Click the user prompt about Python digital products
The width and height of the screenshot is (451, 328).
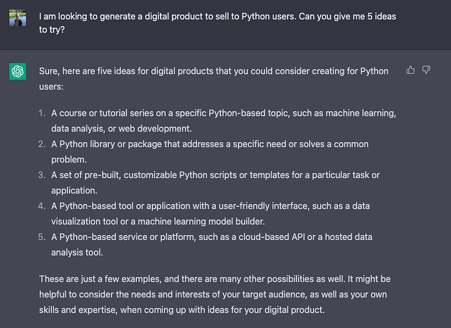pos(218,23)
